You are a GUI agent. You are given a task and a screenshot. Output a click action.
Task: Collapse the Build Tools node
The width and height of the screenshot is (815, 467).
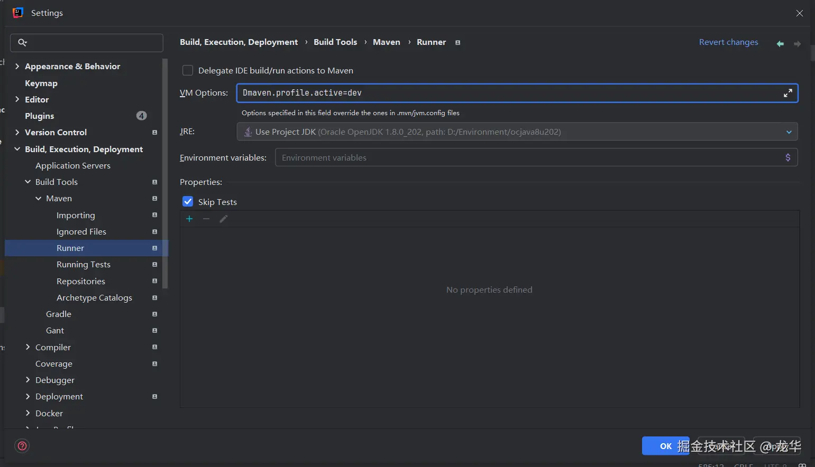pyautogui.click(x=28, y=182)
